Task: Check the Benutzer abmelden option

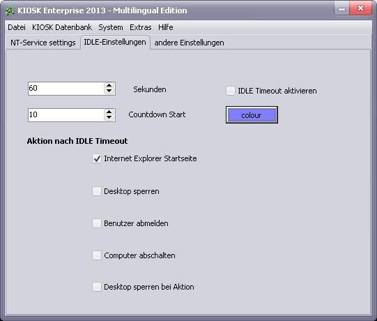Action: tap(97, 223)
